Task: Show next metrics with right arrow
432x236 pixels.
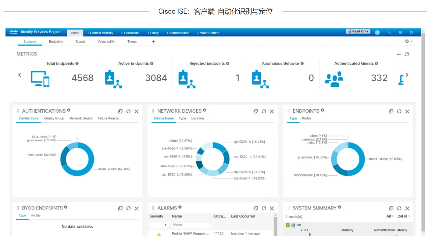Action: 407,75
